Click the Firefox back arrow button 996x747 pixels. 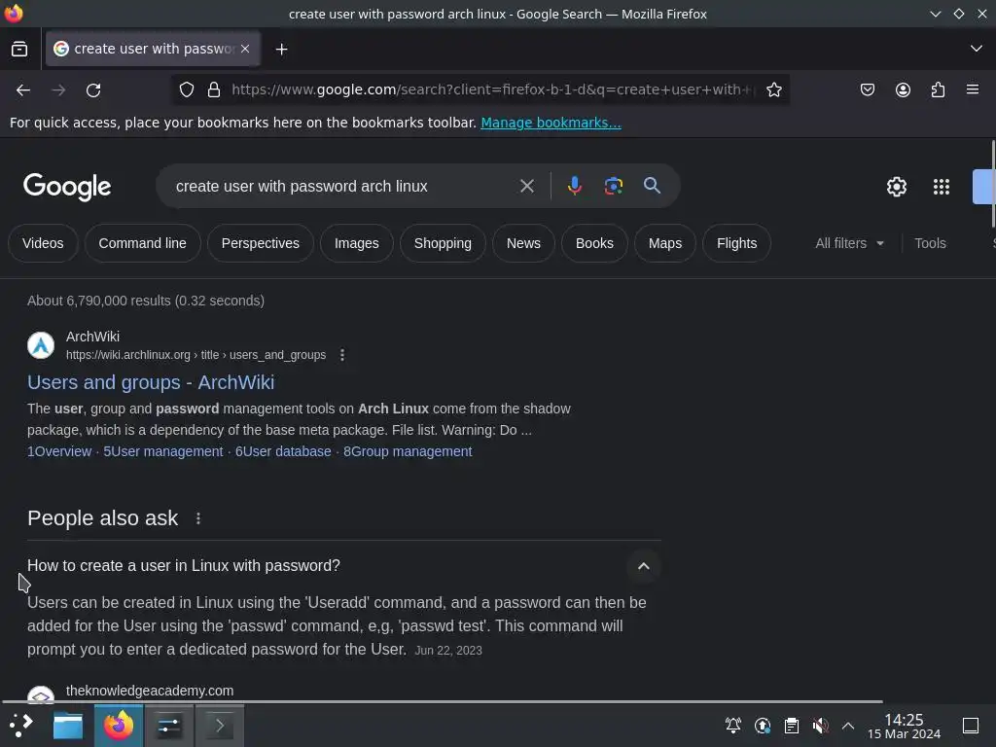(x=23, y=90)
